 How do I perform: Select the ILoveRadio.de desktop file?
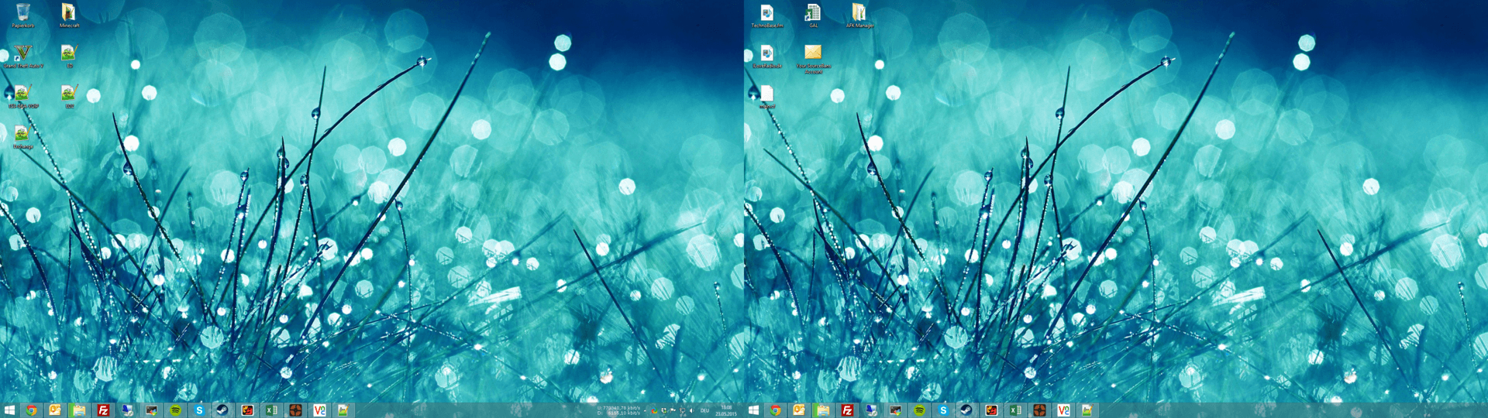pos(766,54)
